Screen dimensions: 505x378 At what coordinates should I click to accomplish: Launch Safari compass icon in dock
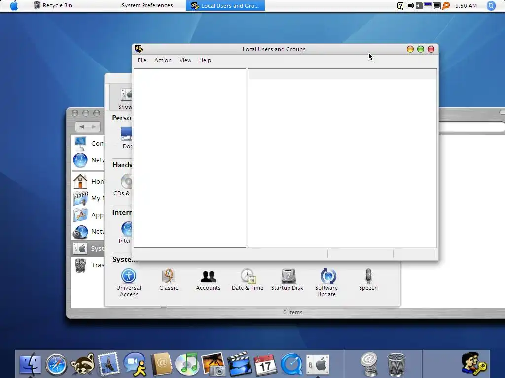tap(56, 365)
